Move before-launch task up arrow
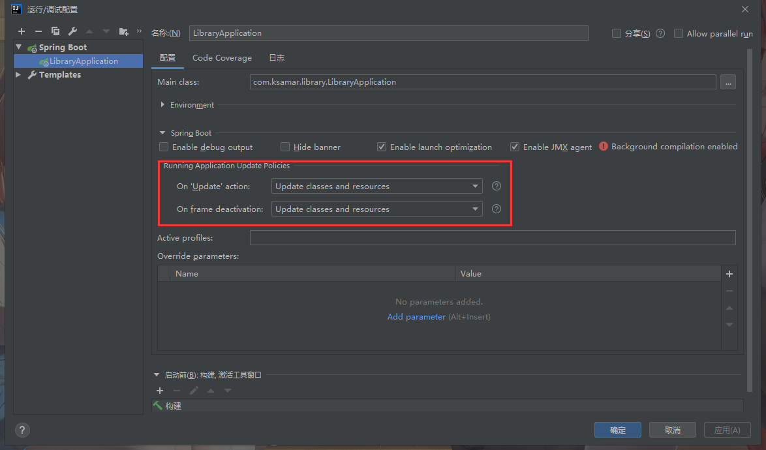 pos(211,391)
